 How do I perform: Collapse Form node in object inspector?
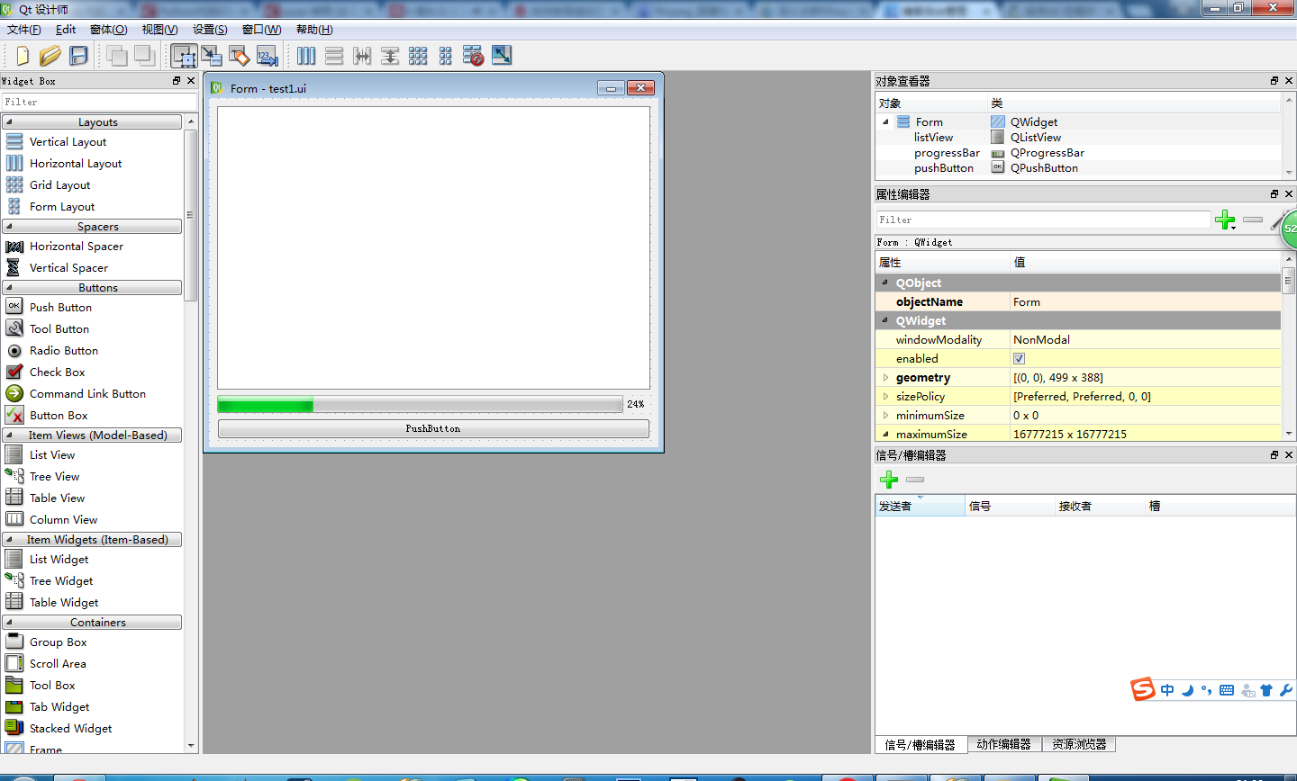pyautogui.click(x=885, y=121)
